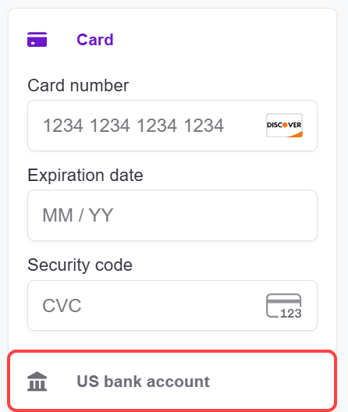The image size is (348, 412).
Task: Click the Discover card brand logo
Action: coord(284,126)
